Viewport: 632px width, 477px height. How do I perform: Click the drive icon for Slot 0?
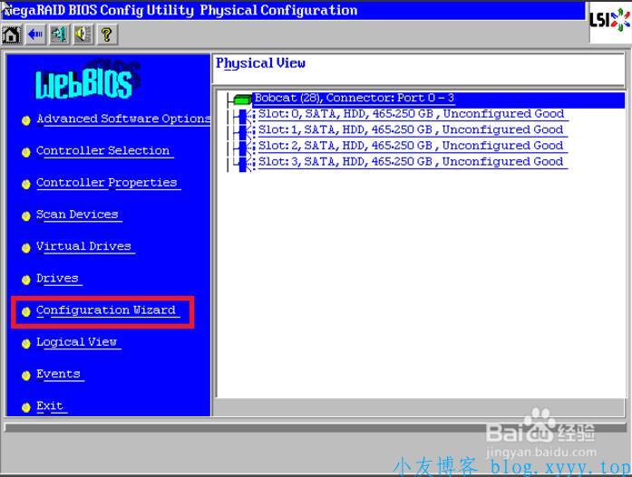tap(244, 115)
